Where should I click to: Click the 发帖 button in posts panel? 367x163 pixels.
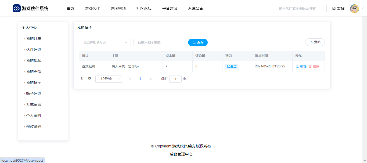[315, 42]
